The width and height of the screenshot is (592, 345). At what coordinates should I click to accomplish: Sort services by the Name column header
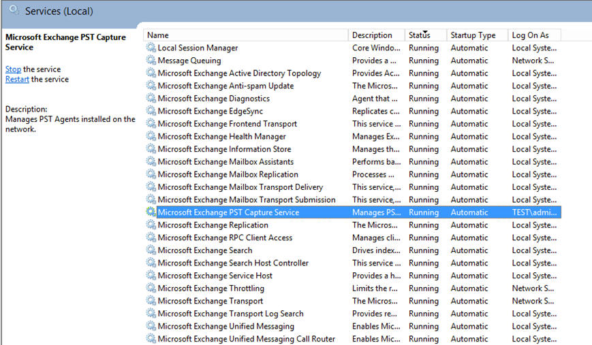(245, 35)
